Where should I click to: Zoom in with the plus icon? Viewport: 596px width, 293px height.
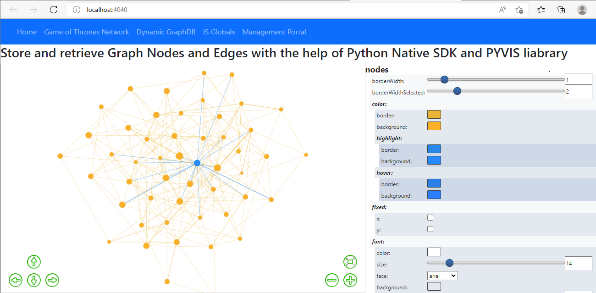[x=350, y=280]
